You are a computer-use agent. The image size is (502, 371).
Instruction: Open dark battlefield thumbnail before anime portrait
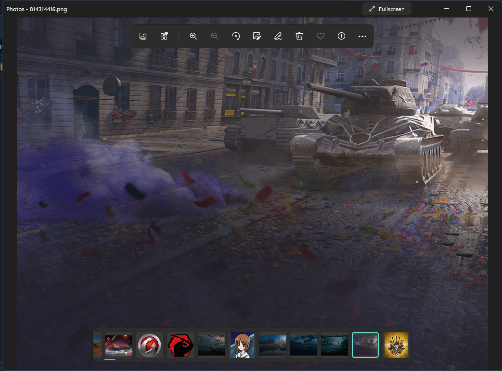point(211,345)
